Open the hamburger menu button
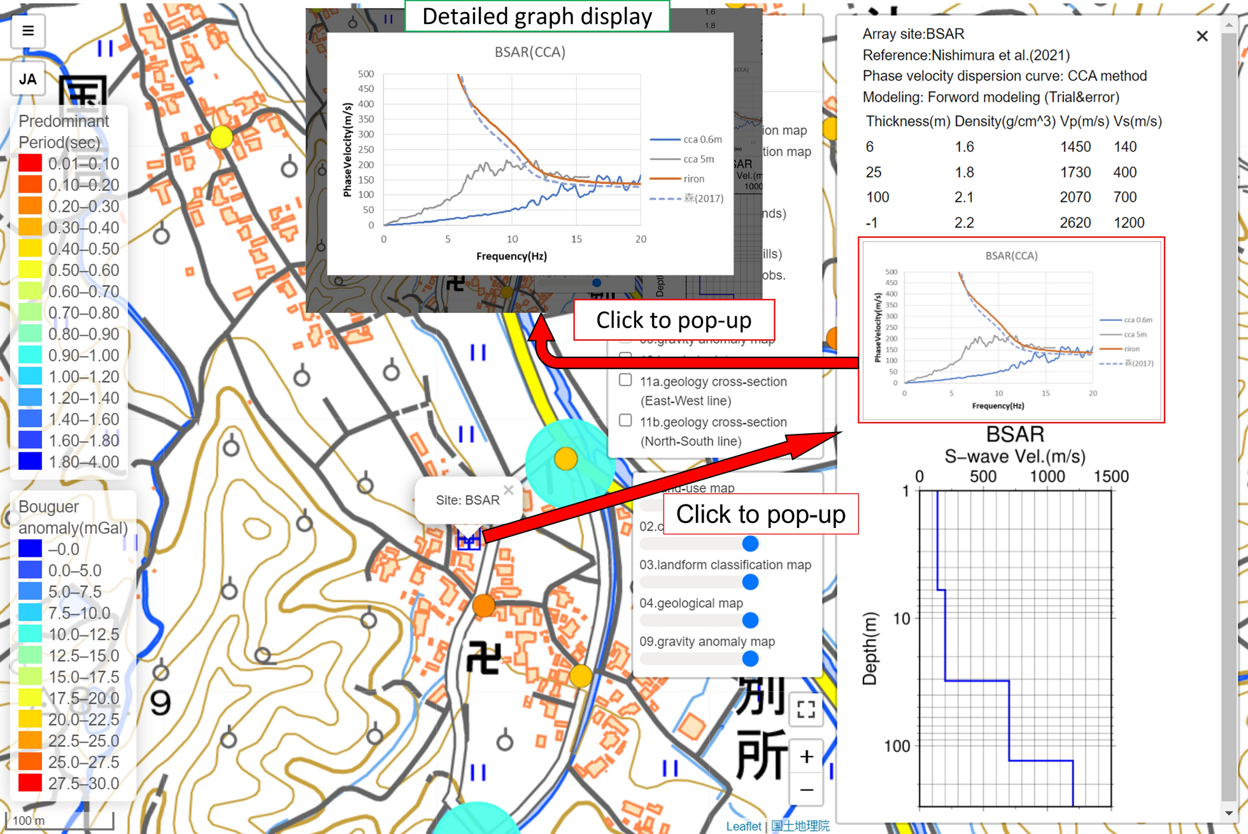The image size is (1248, 834). [x=28, y=31]
